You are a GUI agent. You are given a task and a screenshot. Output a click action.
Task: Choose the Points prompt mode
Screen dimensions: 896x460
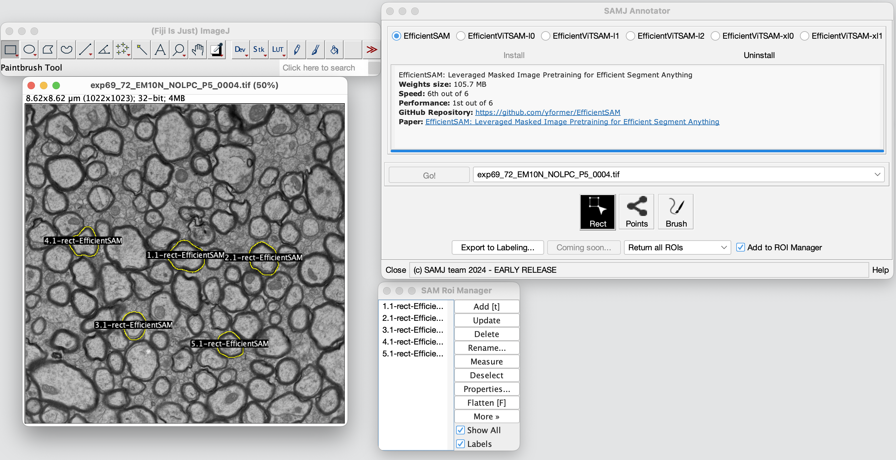pyautogui.click(x=636, y=212)
